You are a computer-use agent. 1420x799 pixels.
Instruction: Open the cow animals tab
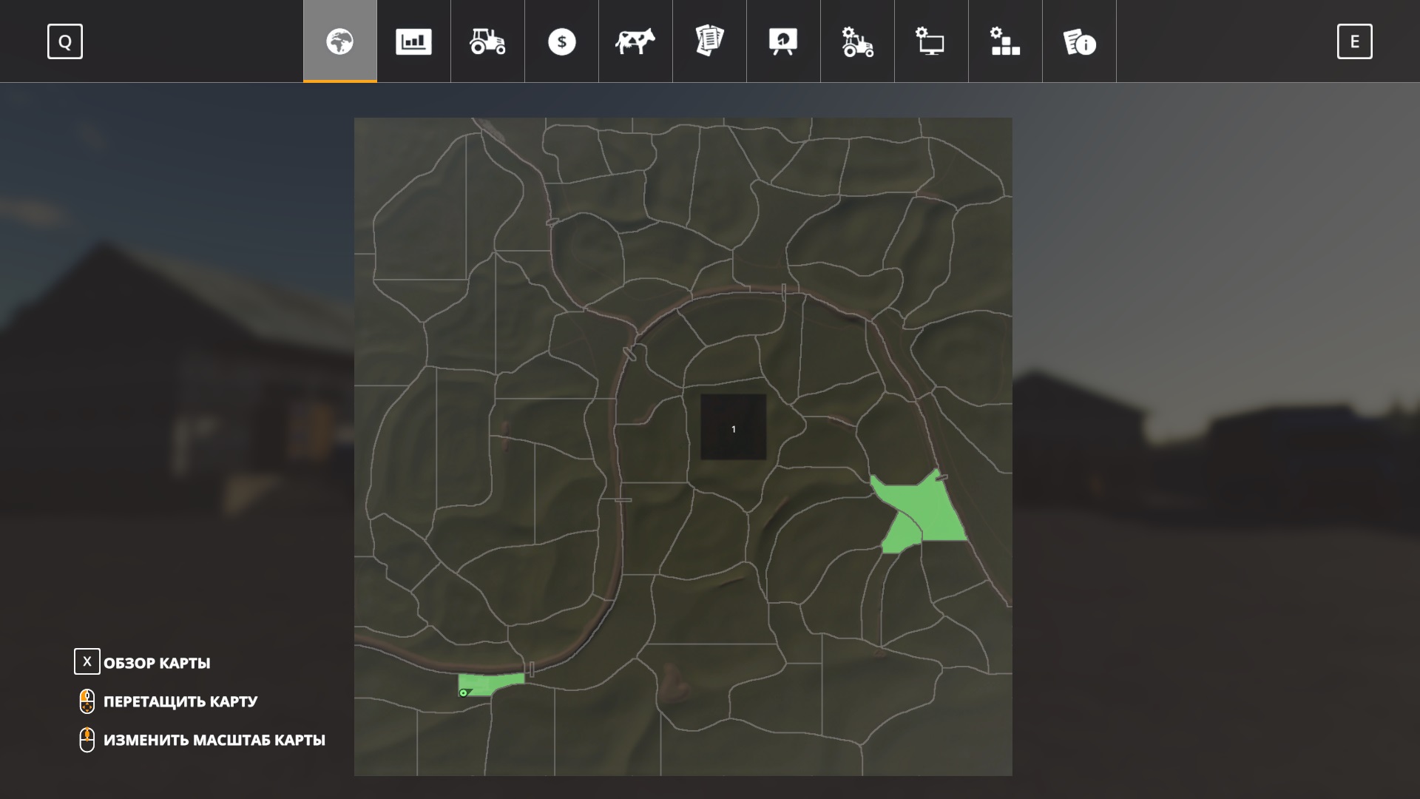(x=636, y=41)
